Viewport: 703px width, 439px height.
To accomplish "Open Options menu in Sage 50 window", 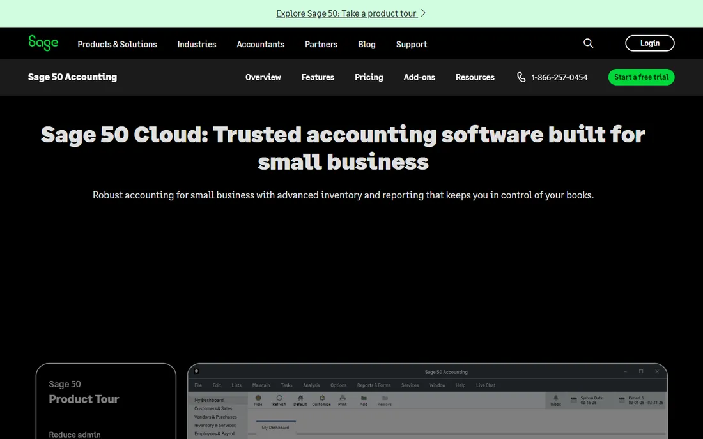I will tap(339, 385).
